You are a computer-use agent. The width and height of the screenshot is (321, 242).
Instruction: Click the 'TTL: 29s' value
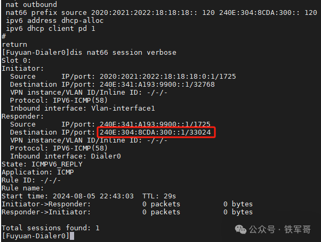[x=159, y=196]
